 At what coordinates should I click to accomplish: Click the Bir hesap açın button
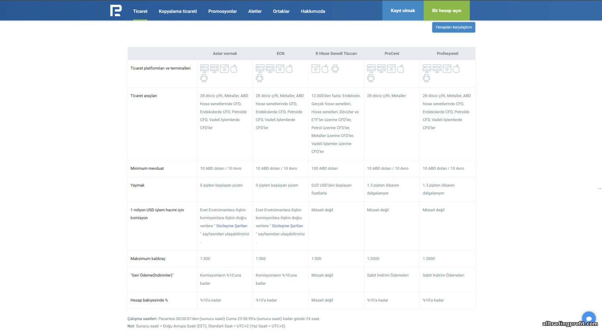[x=447, y=10]
